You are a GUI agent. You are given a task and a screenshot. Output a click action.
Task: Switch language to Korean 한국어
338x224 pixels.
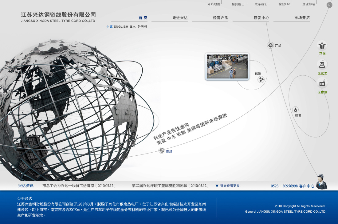click(x=142, y=26)
